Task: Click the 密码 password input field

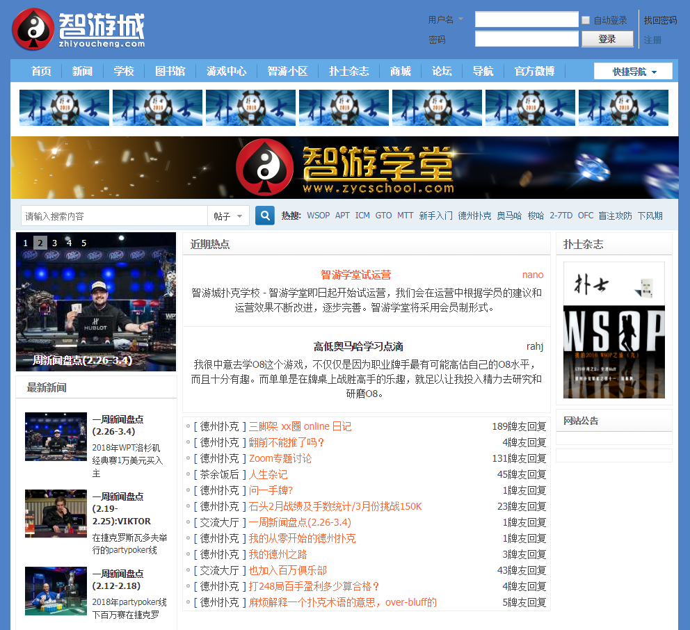Action: click(x=527, y=39)
